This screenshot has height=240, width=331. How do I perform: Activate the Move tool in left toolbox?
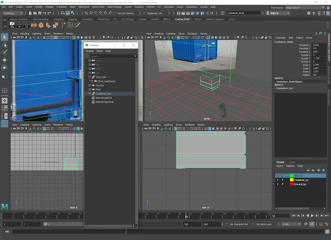click(5, 60)
